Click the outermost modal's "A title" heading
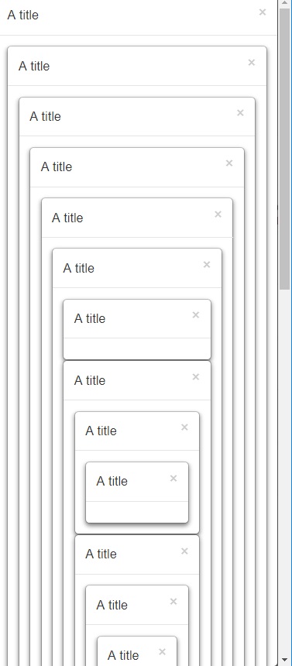This screenshot has width=292, height=666. coord(23,15)
